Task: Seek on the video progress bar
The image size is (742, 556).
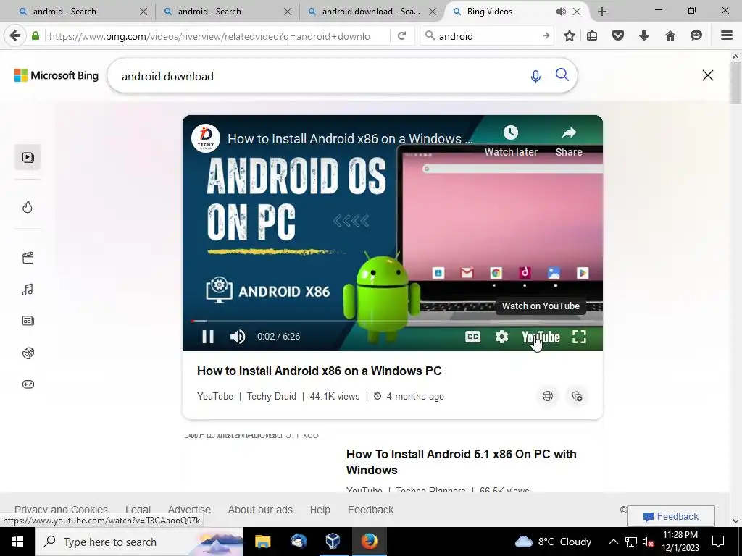Action: point(392,321)
